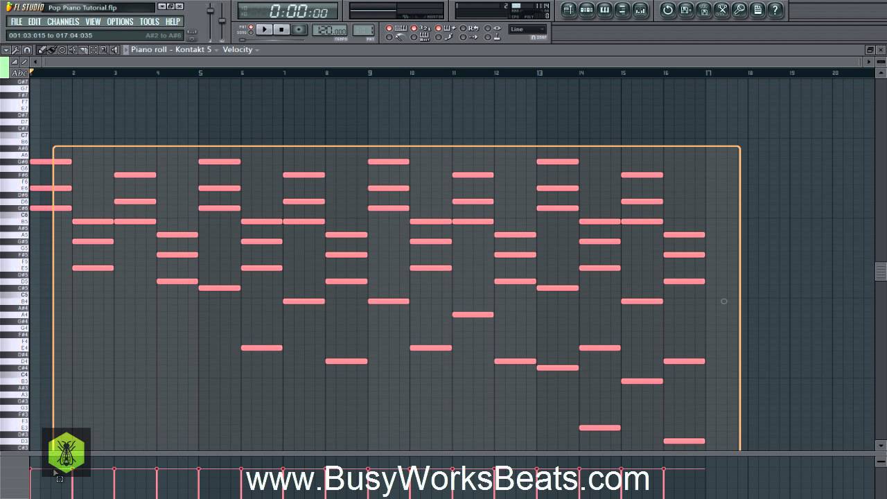Click the Save new version icon

click(x=703, y=10)
